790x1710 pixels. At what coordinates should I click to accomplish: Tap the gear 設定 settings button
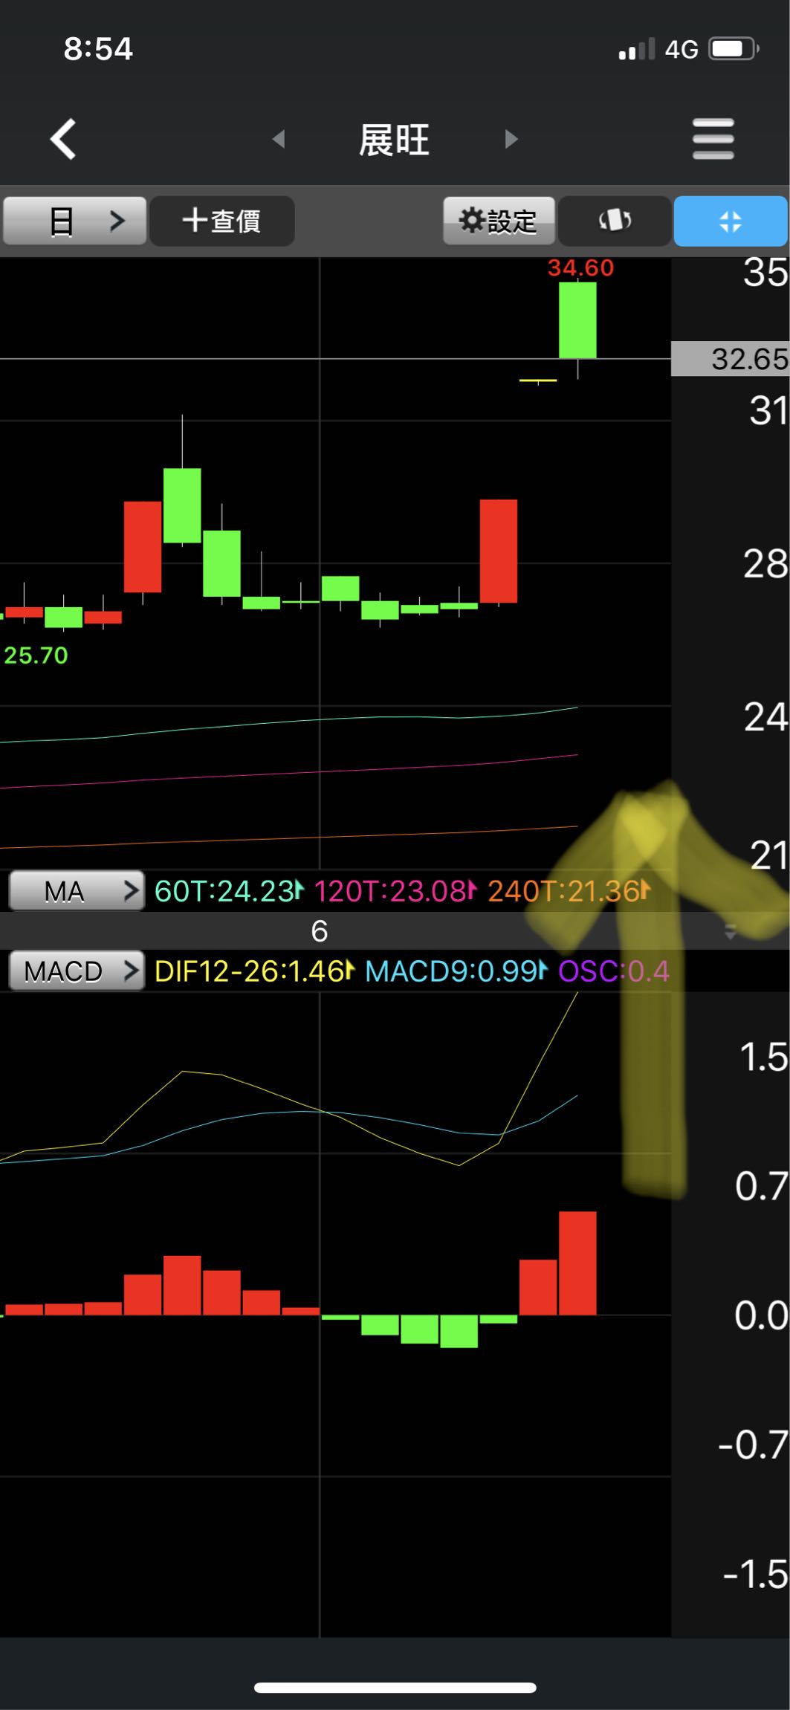tap(499, 221)
